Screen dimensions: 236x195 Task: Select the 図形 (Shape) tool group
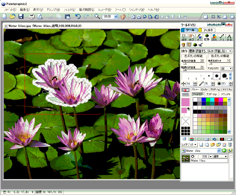pos(214,38)
